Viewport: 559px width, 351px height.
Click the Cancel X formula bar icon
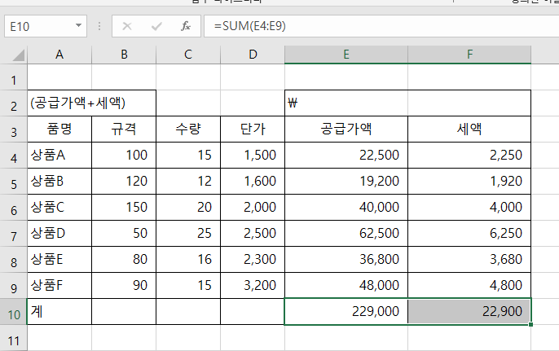127,26
